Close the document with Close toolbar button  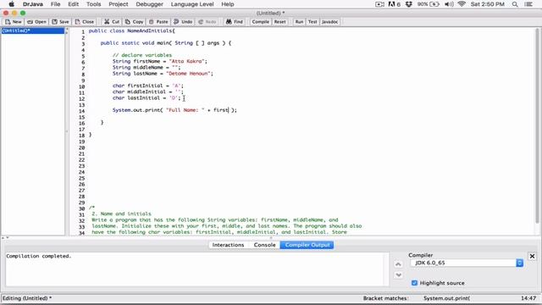(x=85, y=22)
